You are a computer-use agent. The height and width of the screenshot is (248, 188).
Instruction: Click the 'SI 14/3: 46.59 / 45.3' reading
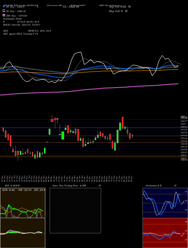tap(28, 22)
